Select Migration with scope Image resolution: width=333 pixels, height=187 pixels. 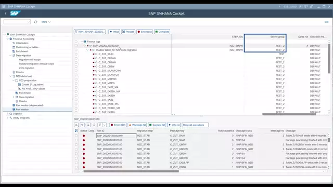point(30,60)
